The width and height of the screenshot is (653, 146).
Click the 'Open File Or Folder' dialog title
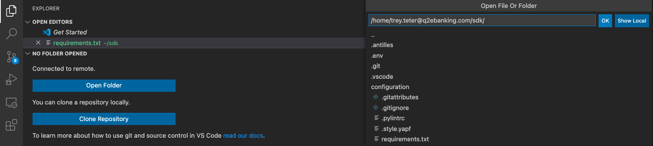tap(509, 6)
